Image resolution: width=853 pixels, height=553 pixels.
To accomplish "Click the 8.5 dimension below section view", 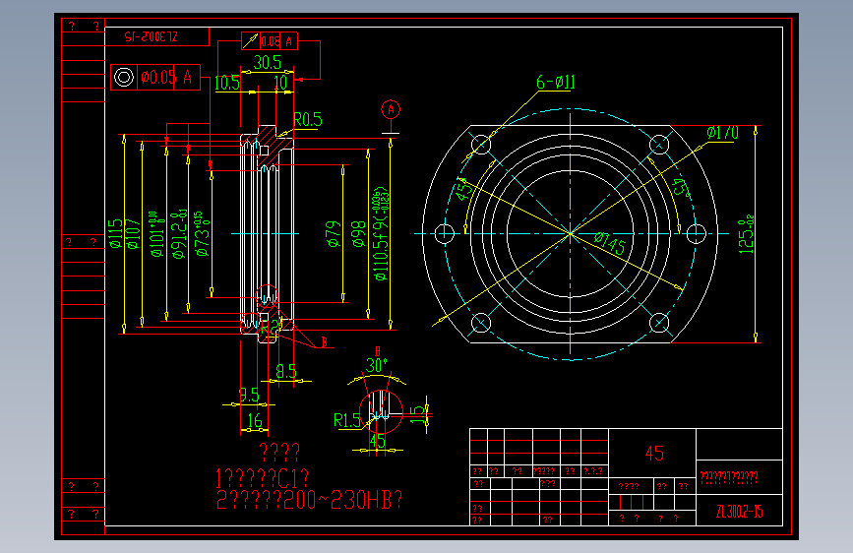I will tap(286, 371).
